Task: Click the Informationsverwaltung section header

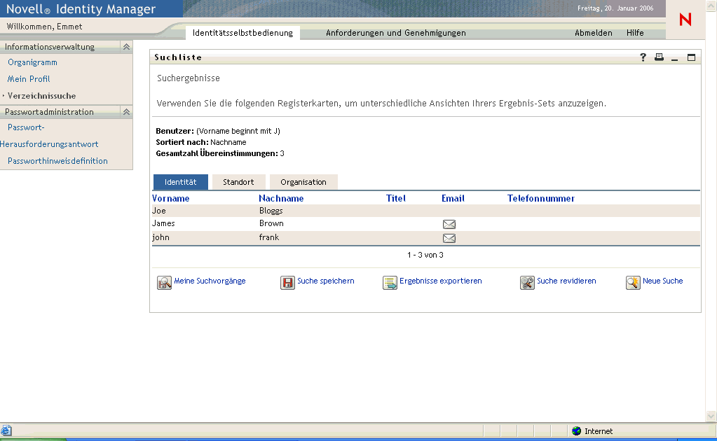Action: pos(49,47)
